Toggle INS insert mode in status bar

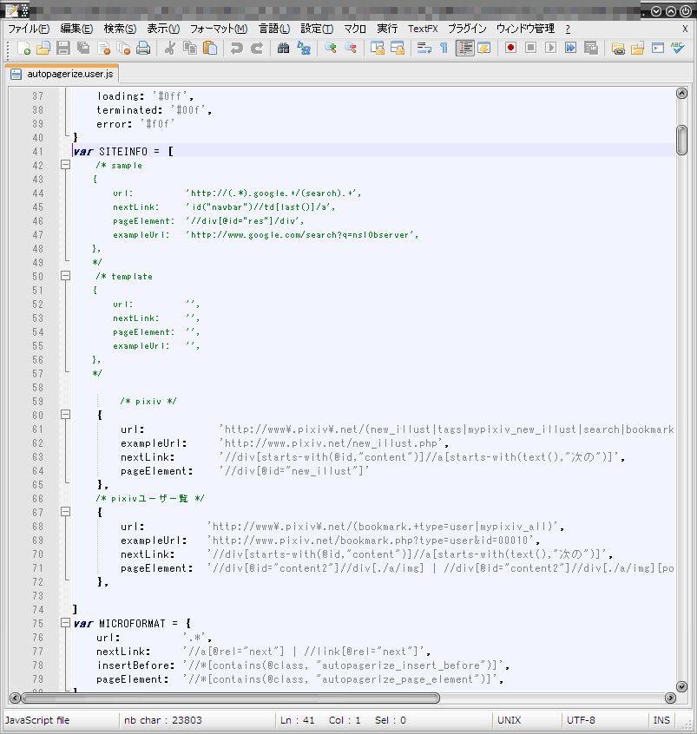661,720
